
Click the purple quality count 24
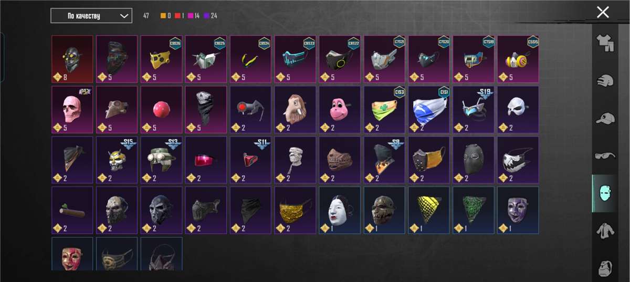pos(211,16)
